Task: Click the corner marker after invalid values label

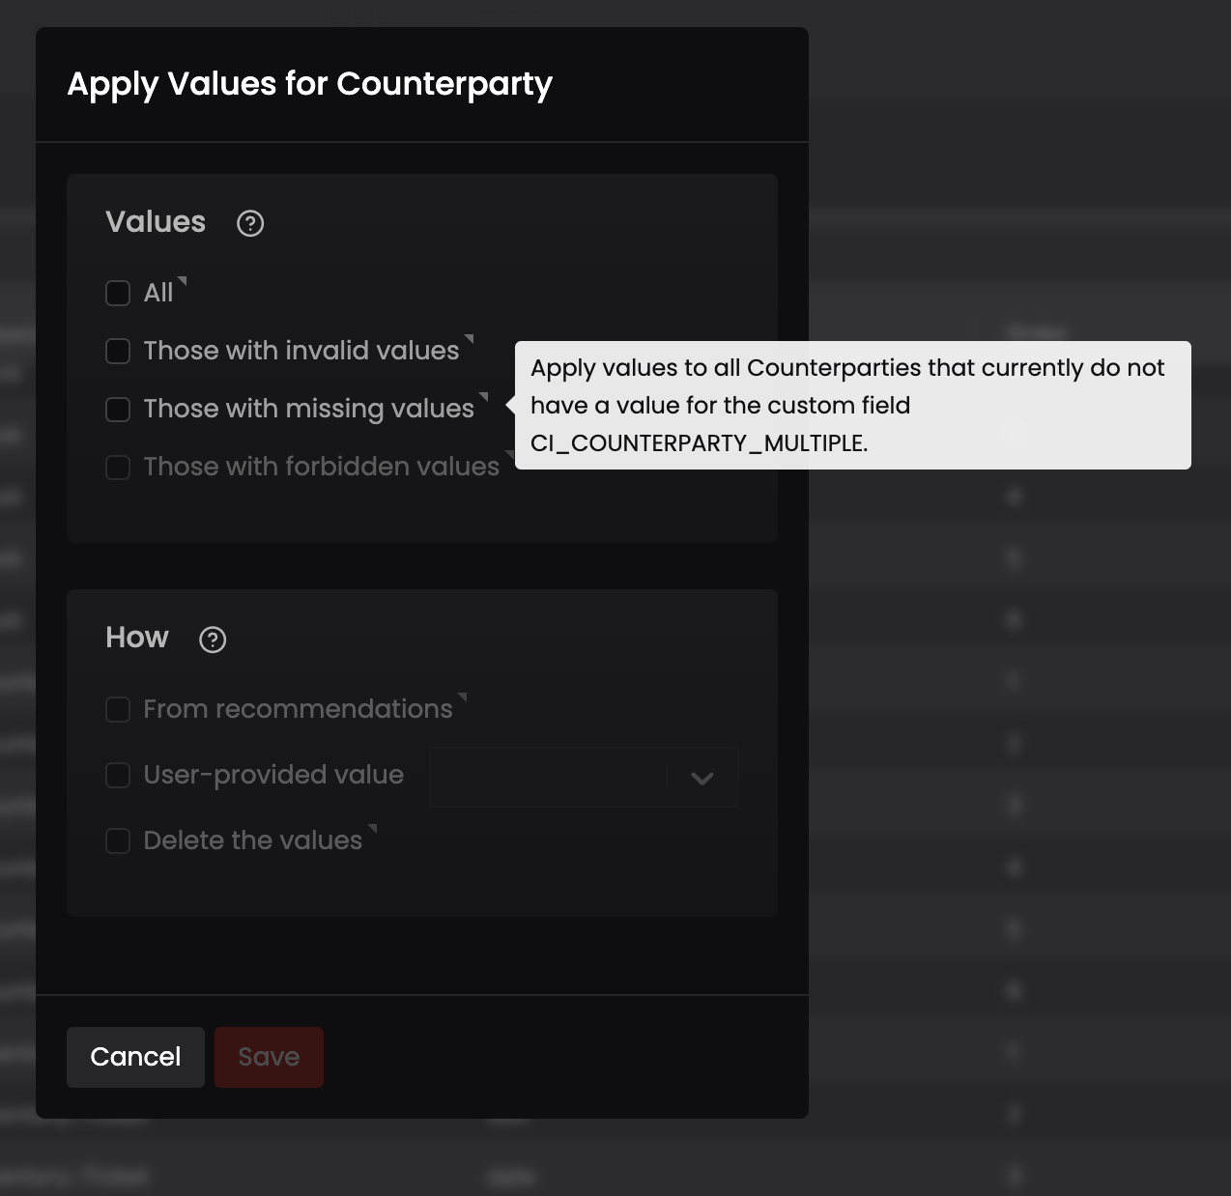Action: pos(470,339)
